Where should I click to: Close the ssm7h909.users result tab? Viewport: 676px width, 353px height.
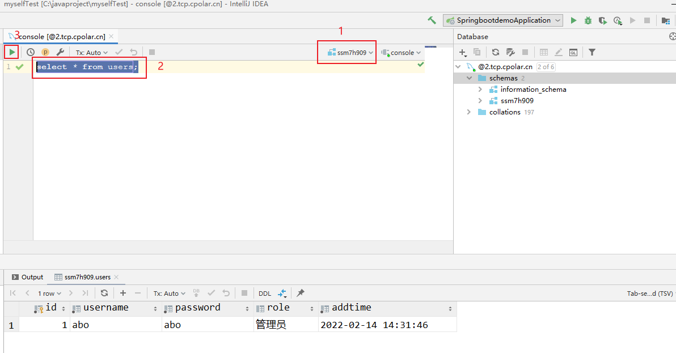coord(116,277)
